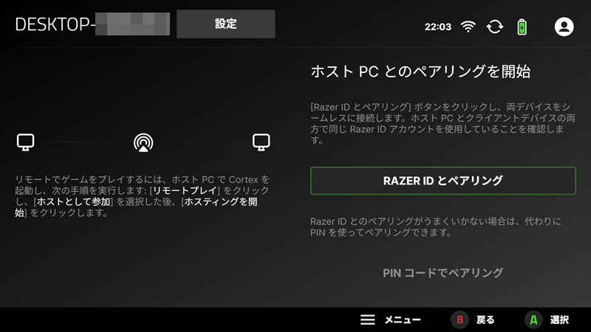Image resolution: width=591 pixels, height=332 pixels.
Task: Click the center wireless broadcast icon
Action: [143, 142]
